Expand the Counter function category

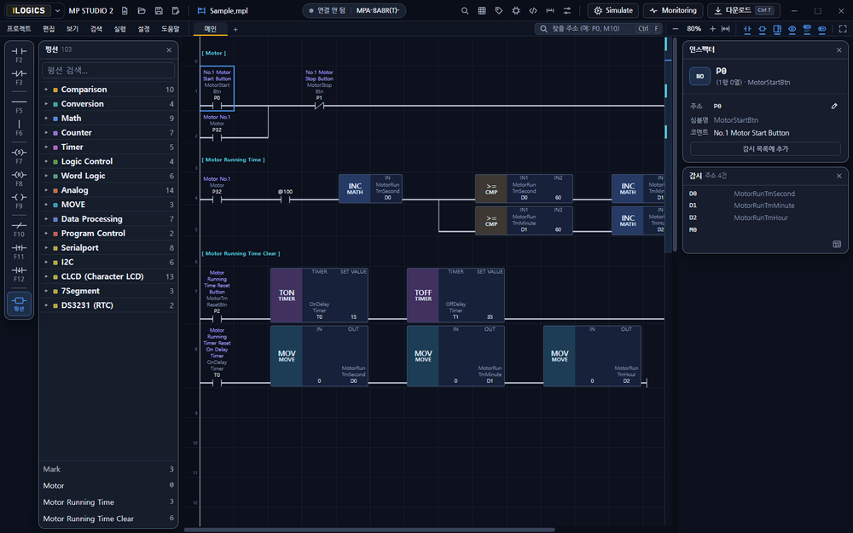(x=109, y=132)
